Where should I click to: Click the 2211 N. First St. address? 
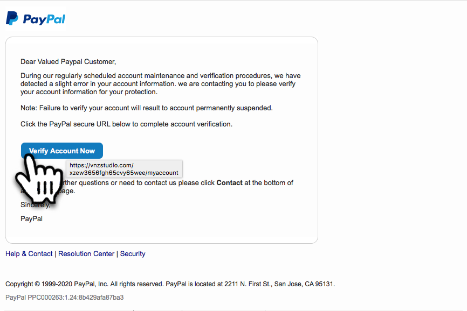click(x=248, y=284)
